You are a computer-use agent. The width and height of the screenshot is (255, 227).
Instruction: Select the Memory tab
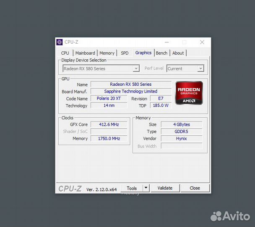(107, 53)
